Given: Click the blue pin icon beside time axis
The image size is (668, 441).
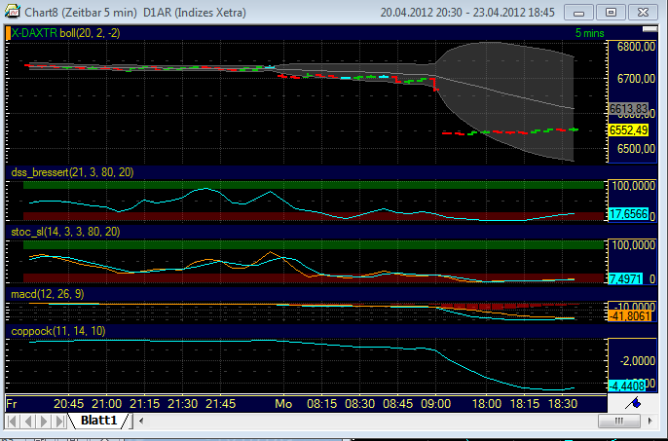Looking at the screenshot, I should pos(633,403).
